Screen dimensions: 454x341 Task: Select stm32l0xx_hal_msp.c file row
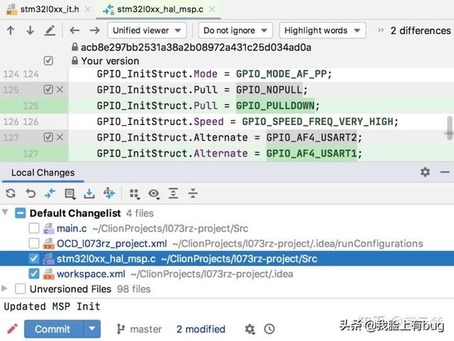tap(227, 259)
